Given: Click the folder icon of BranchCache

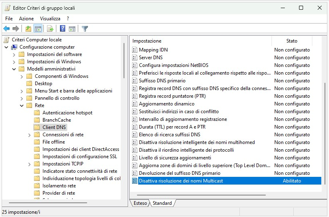Looking at the screenshot, I should [37, 120].
